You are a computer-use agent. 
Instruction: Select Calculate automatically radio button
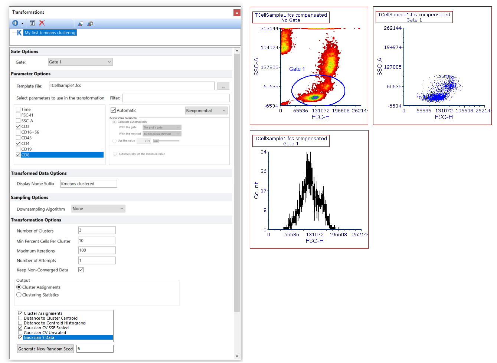point(114,122)
